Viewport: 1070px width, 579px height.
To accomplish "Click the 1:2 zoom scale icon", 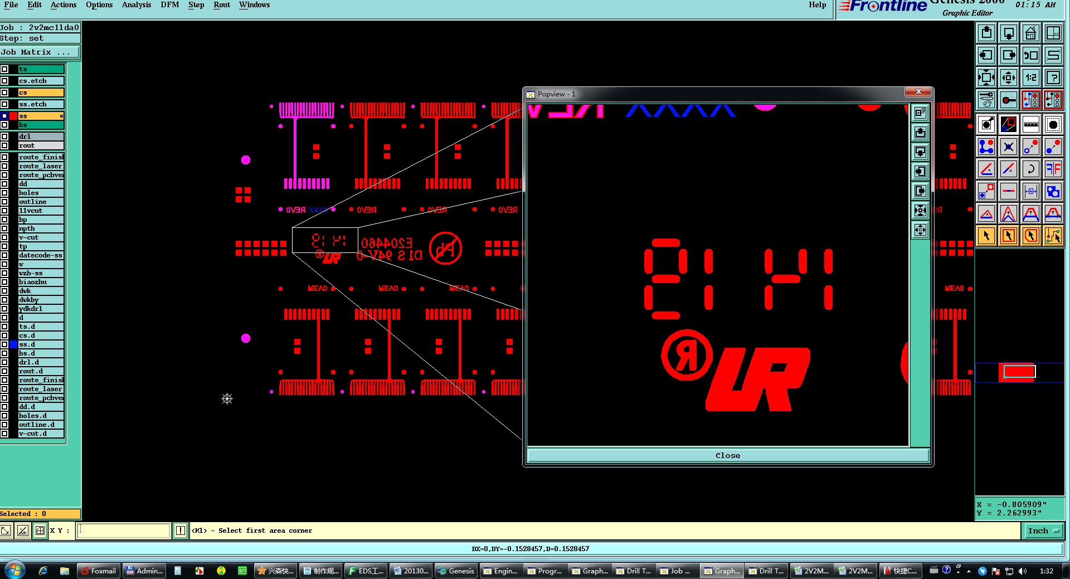I will pos(1031,77).
